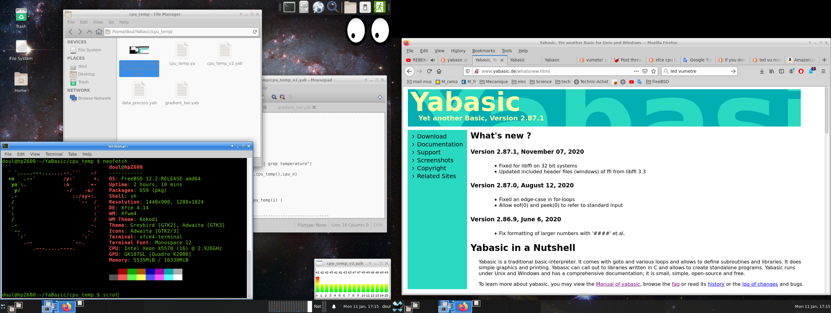Open Application Finder magnifier in top panel
This screenshot has height=313, width=831.
point(333,7)
